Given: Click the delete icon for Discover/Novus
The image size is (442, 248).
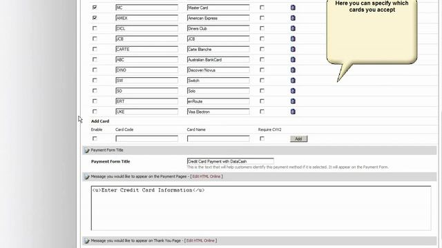Looking at the screenshot, I should click(293, 70).
